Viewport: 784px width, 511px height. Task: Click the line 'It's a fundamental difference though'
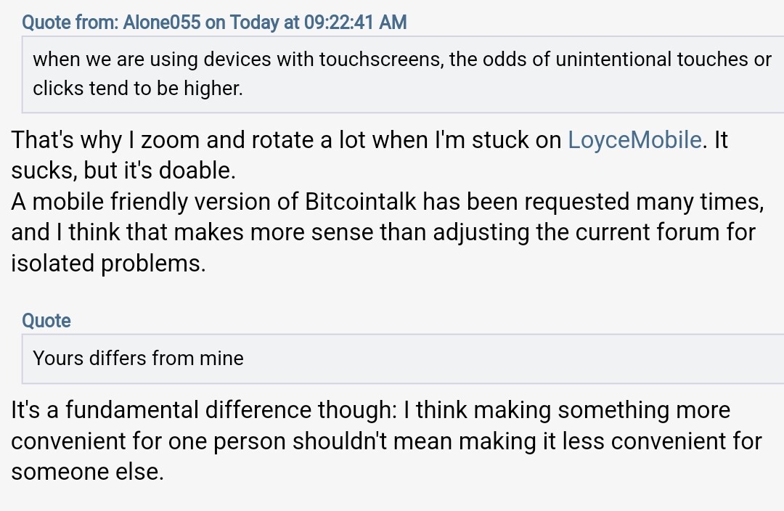coord(370,411)
